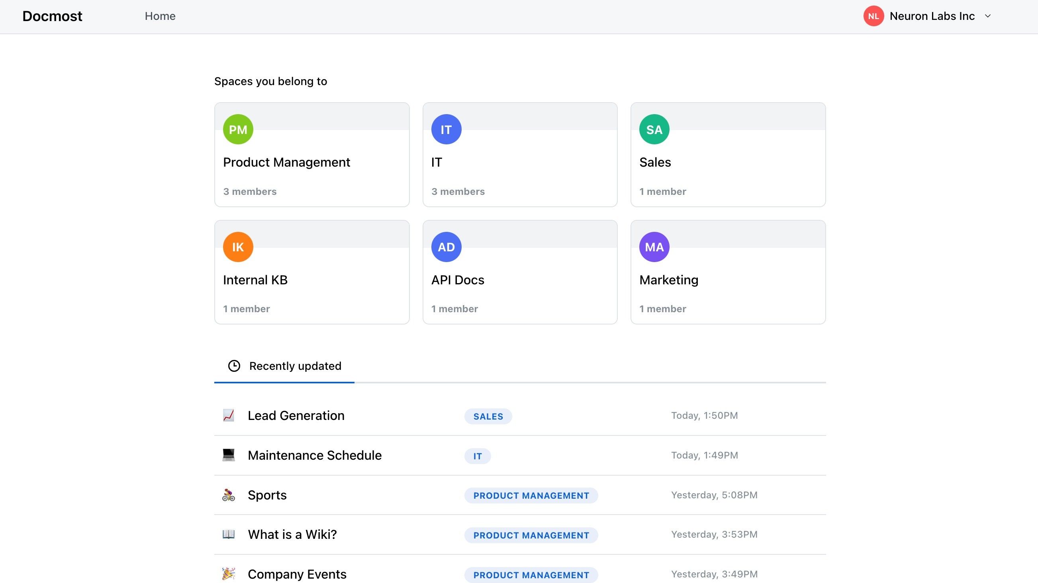Click the red NL workspace avatar
Viewport: 1038px width, 583px height.
(873, 16)
